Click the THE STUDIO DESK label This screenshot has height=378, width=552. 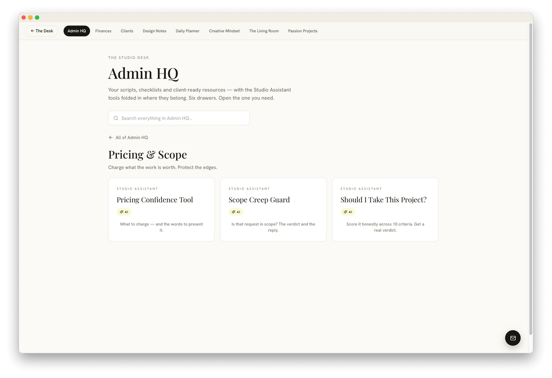[x=129, y=58]
